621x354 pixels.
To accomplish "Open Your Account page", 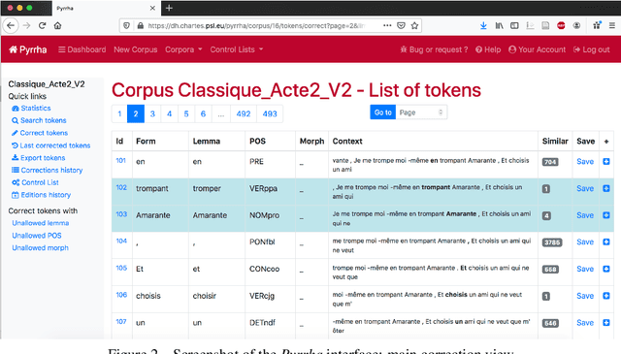I will click(537, 49).
